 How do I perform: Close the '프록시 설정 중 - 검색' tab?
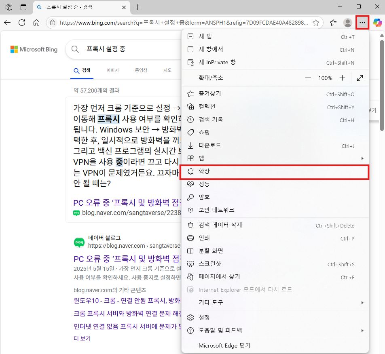124,7
